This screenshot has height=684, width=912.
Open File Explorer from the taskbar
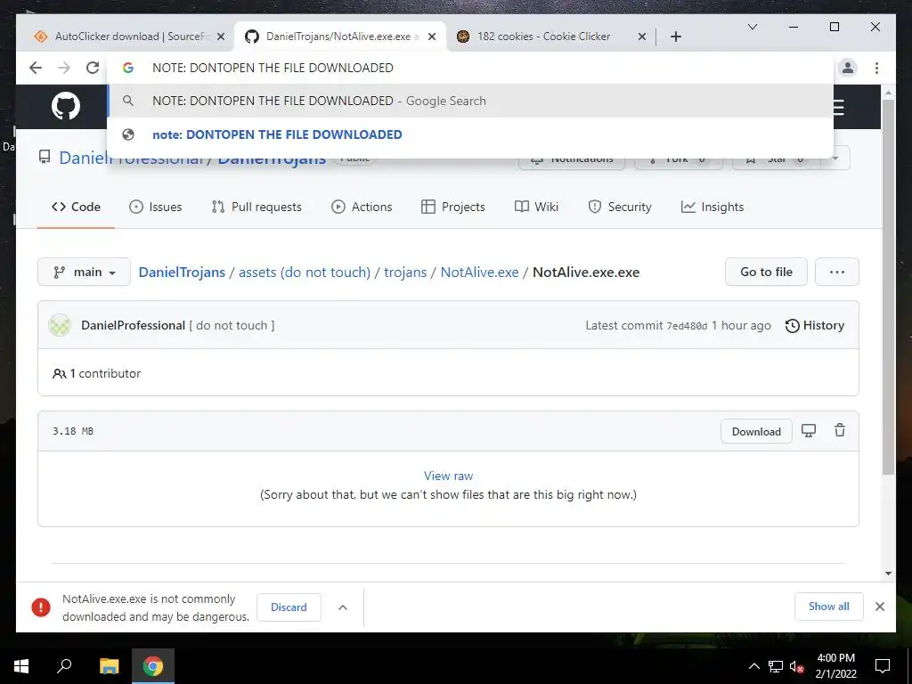[109, 666]
